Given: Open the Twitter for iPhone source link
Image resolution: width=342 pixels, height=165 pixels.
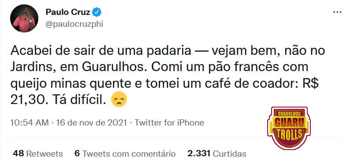Looking at the screenshot, I should coord(169,122).
